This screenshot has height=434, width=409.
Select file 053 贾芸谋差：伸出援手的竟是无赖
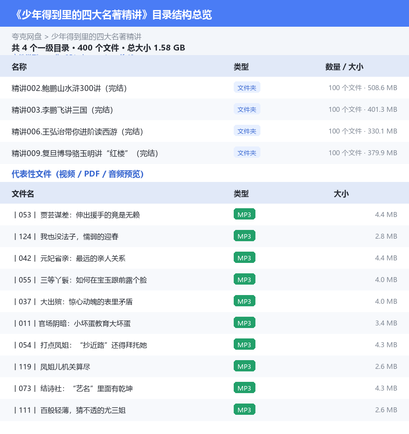pos(76,215)
